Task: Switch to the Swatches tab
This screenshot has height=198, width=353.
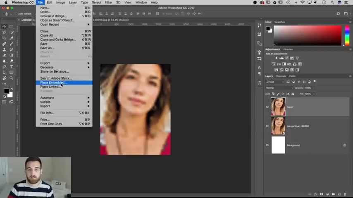Action: (279, 22)
